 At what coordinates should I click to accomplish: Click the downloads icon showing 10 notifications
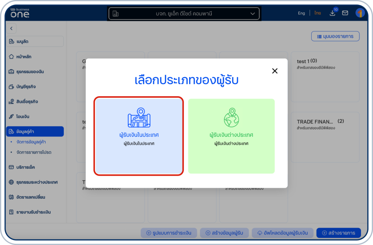coord(332,13)
